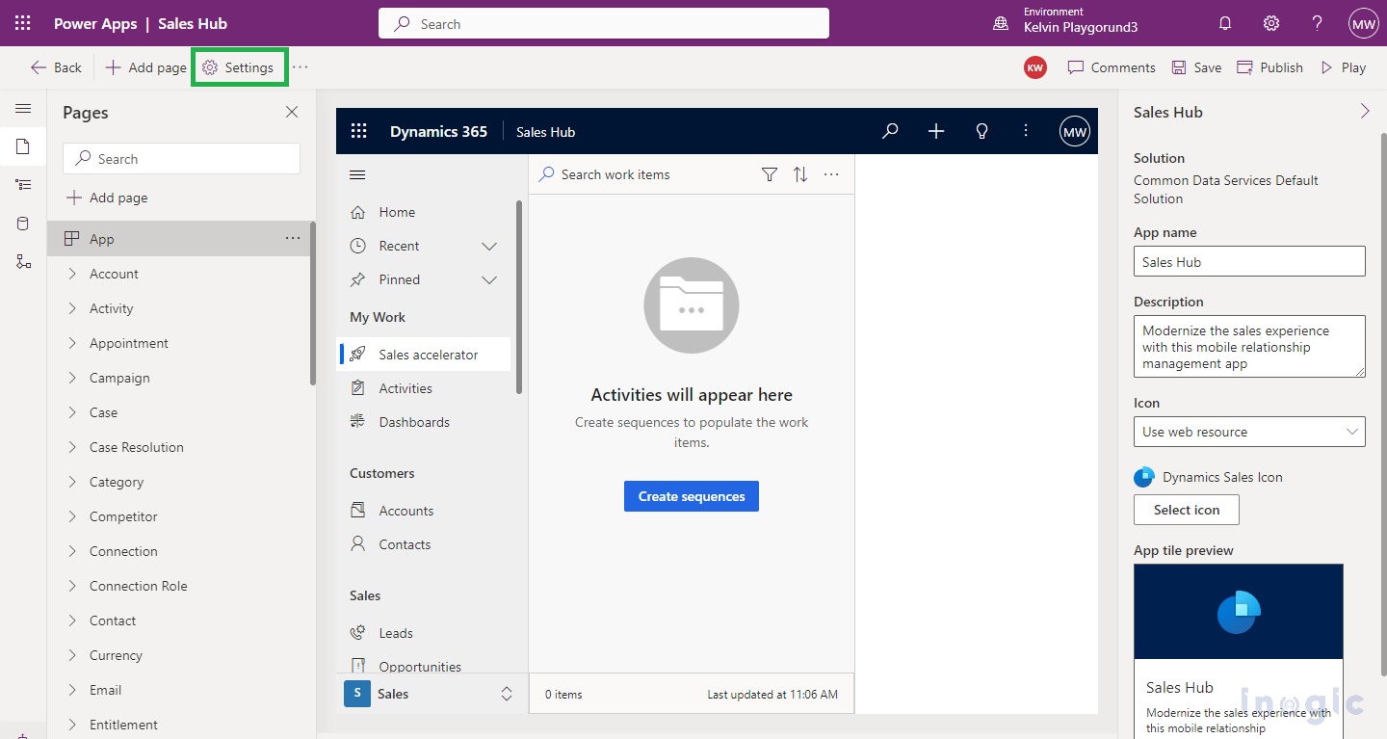This screenshot has width=1387, height=739.
Task: Select the App row in the Pages list
Action: coord(178,239)
